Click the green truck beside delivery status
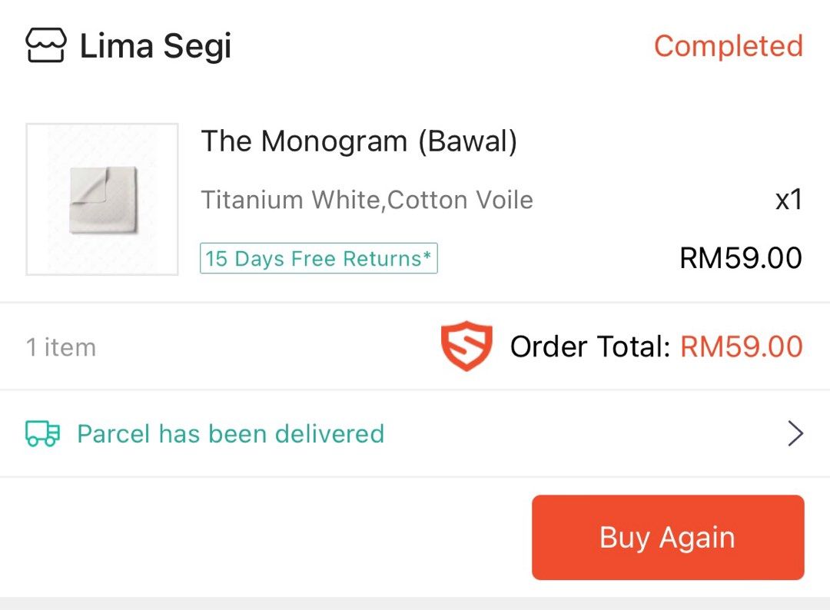 [42, 433]
